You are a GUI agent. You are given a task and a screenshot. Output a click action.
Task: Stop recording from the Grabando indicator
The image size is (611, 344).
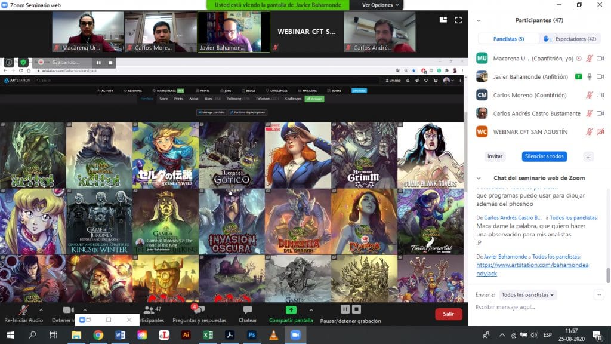tap(110, 62)
